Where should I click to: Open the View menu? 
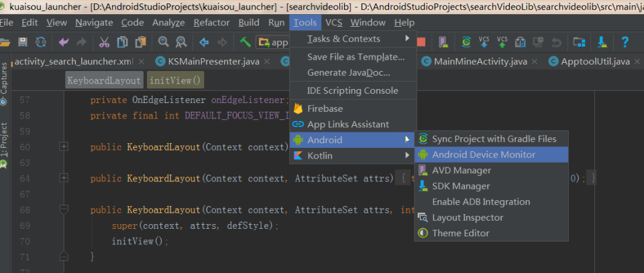coord(56,23)
